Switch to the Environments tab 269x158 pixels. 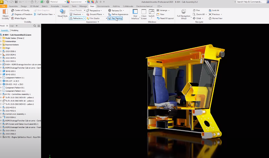click(x=103, y=6)
